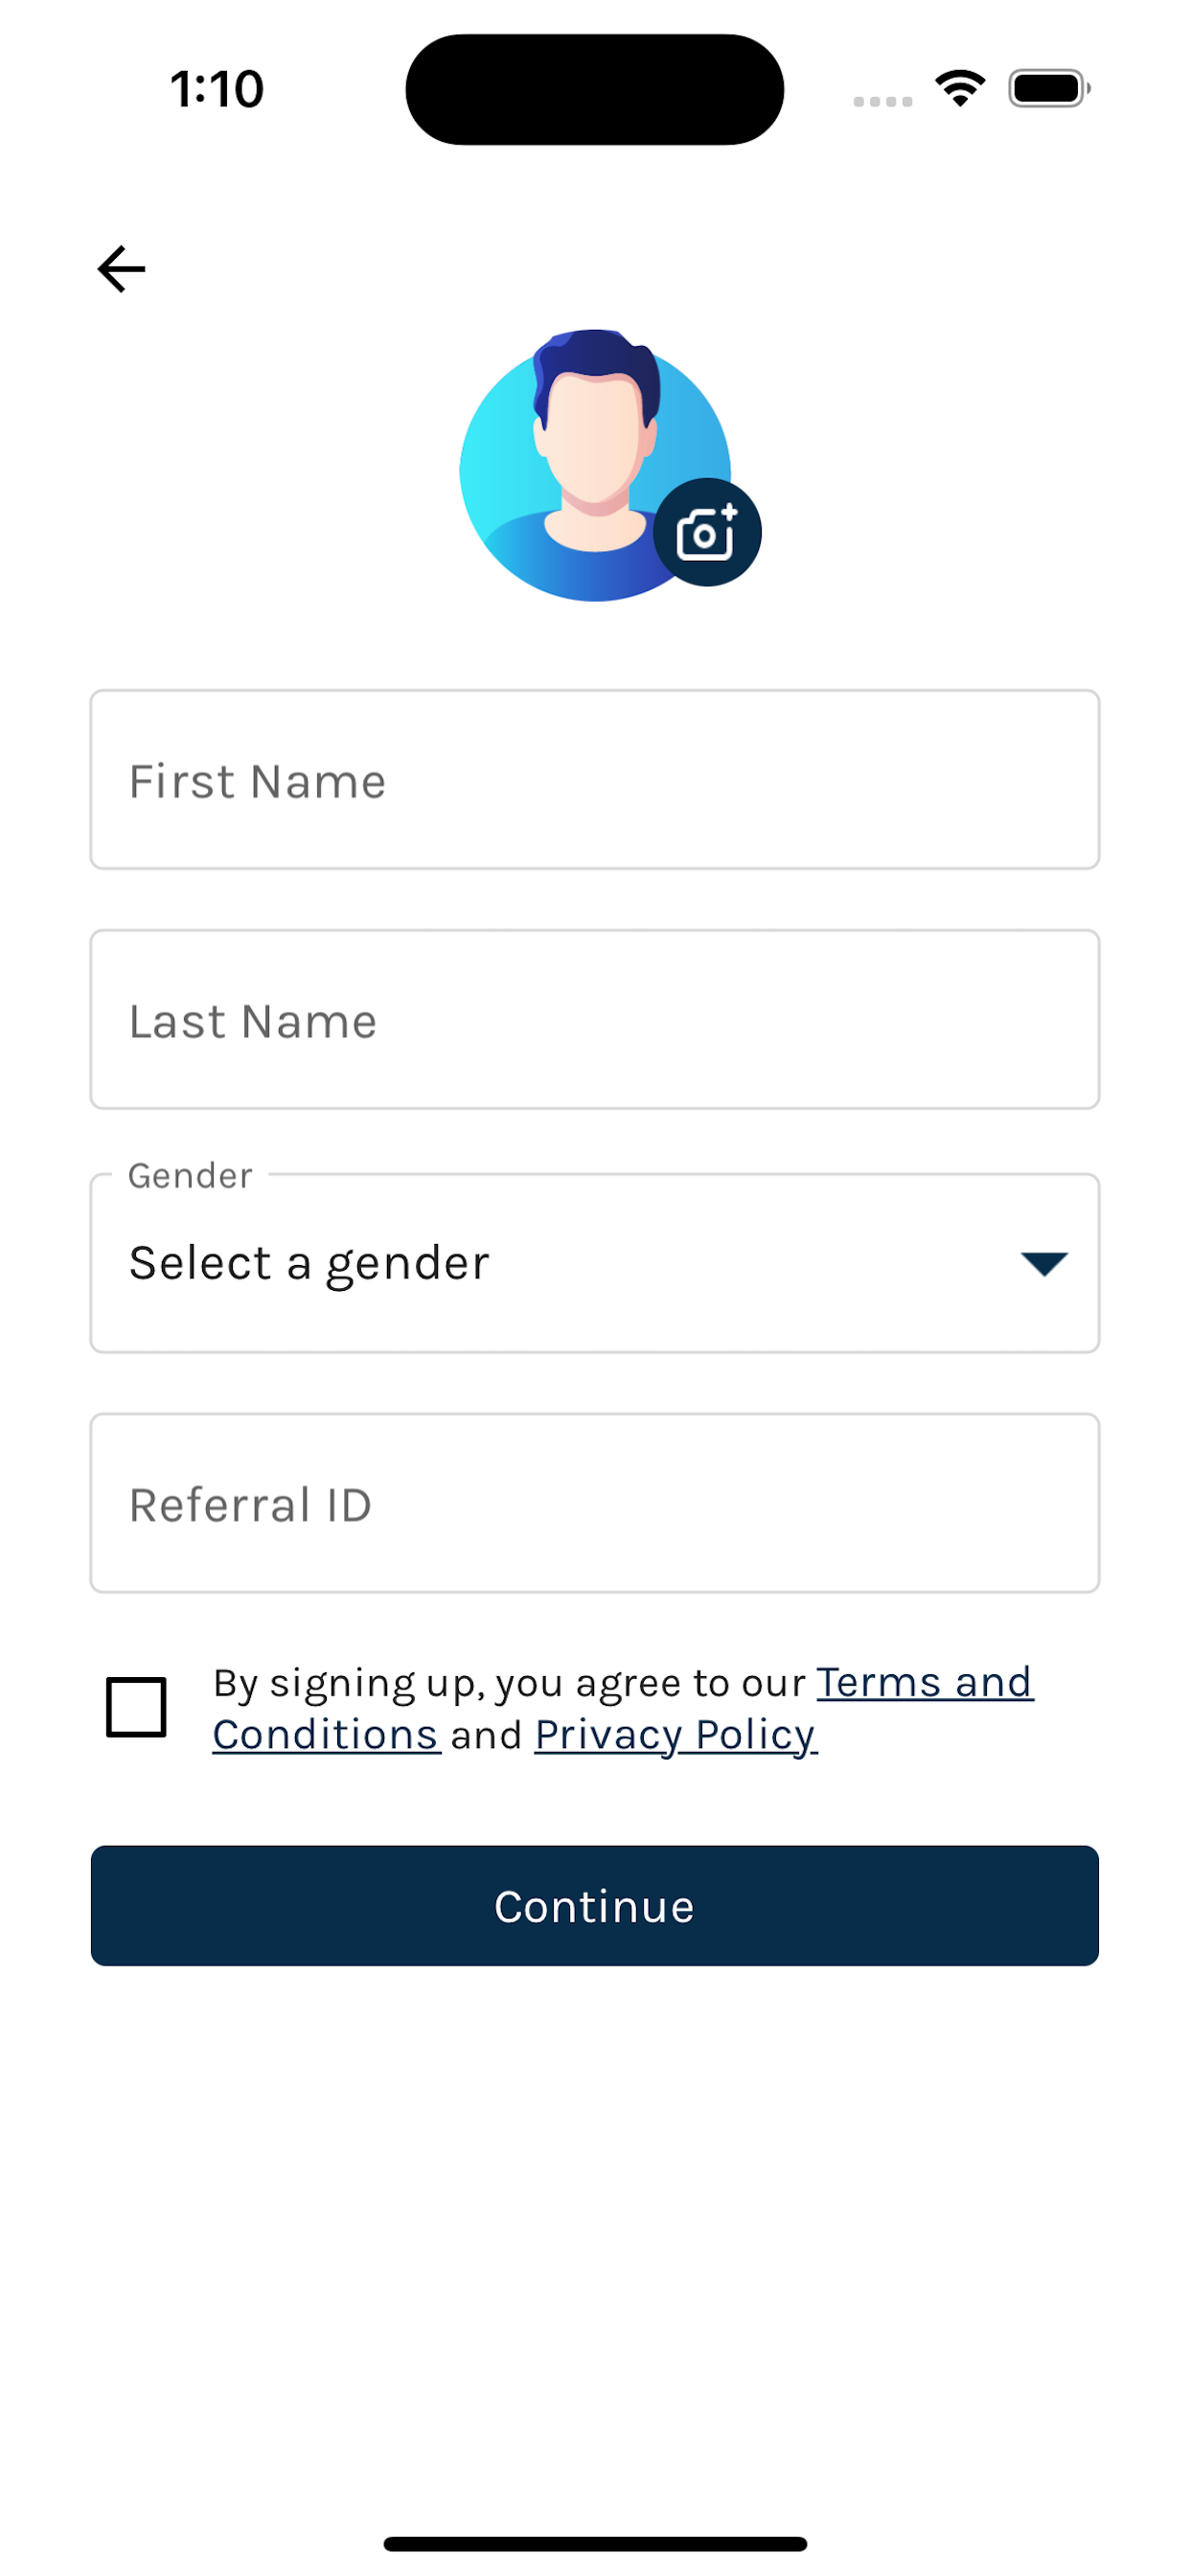
Task: Tap the Wi-Fi status icon
Action: click(x=960, y=88)
